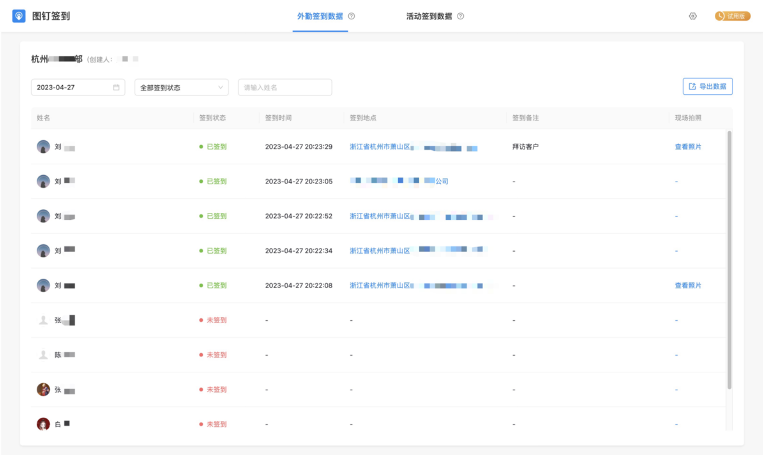Click the 图钉签到 app logo icon

[19, 16]
